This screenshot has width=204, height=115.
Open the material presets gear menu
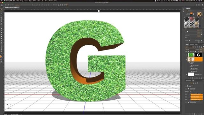click(202, 18)
